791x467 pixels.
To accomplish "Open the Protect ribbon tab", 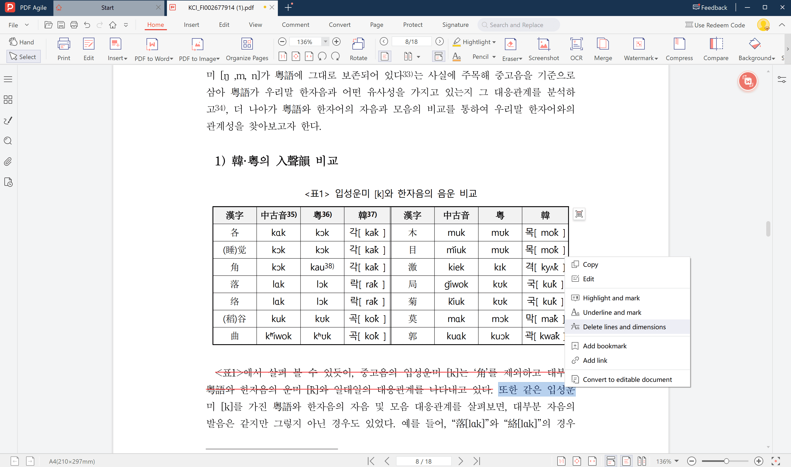I will pos(413,25).
